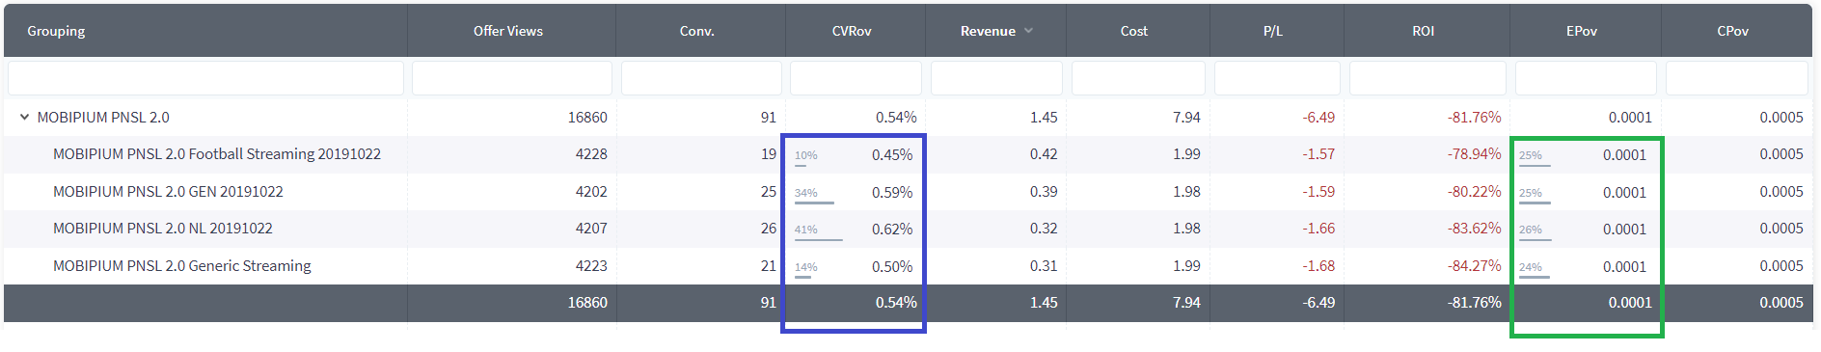This screenshot has height=352, width=1821.
Task: Collapse the MOBIPIUM PNSL 2.0 group
Action: pos(24,118)
